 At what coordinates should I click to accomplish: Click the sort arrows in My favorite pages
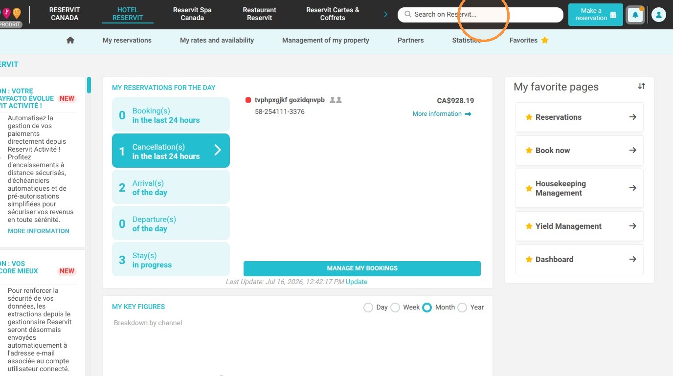tap(642, 86)
